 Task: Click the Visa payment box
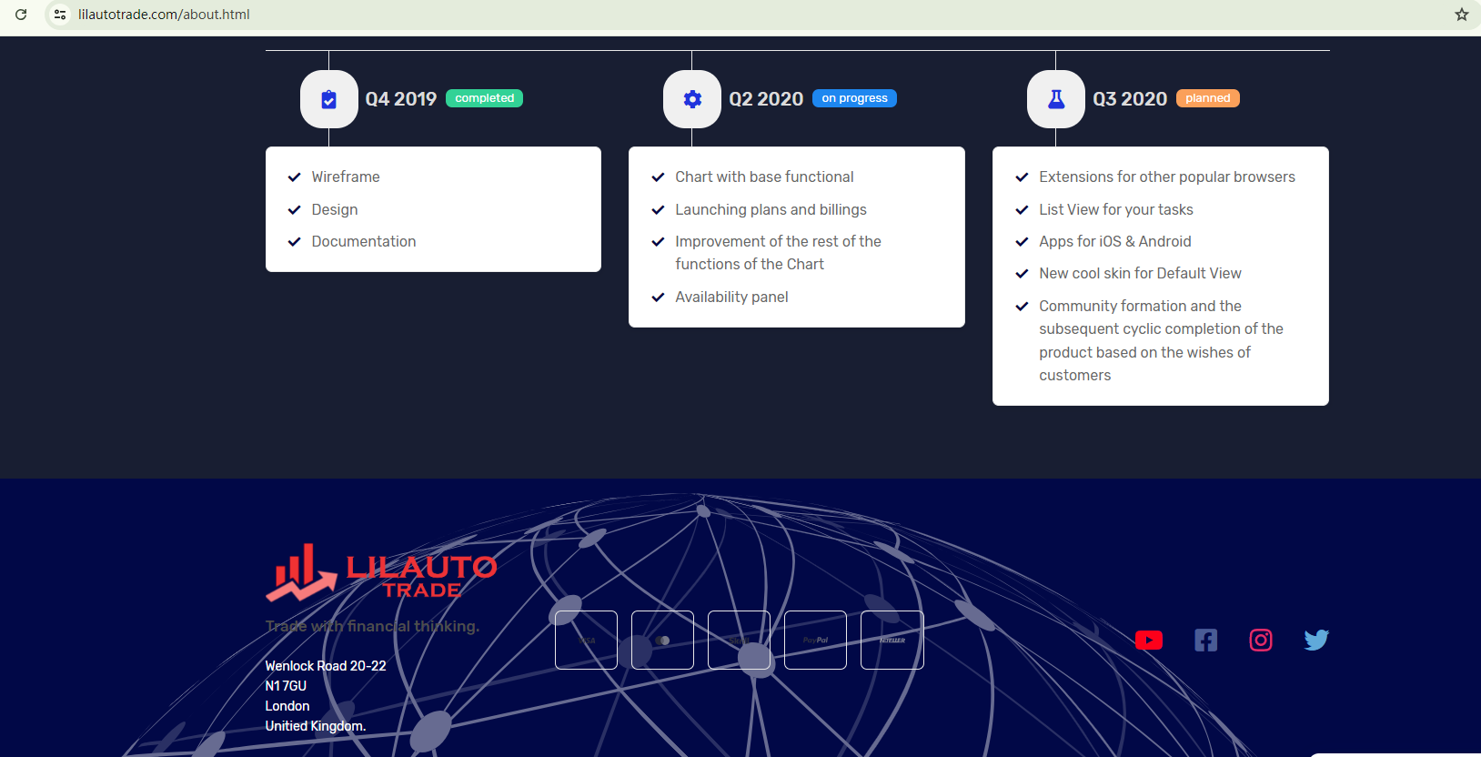pyautogui.click(x=587, y=641)
